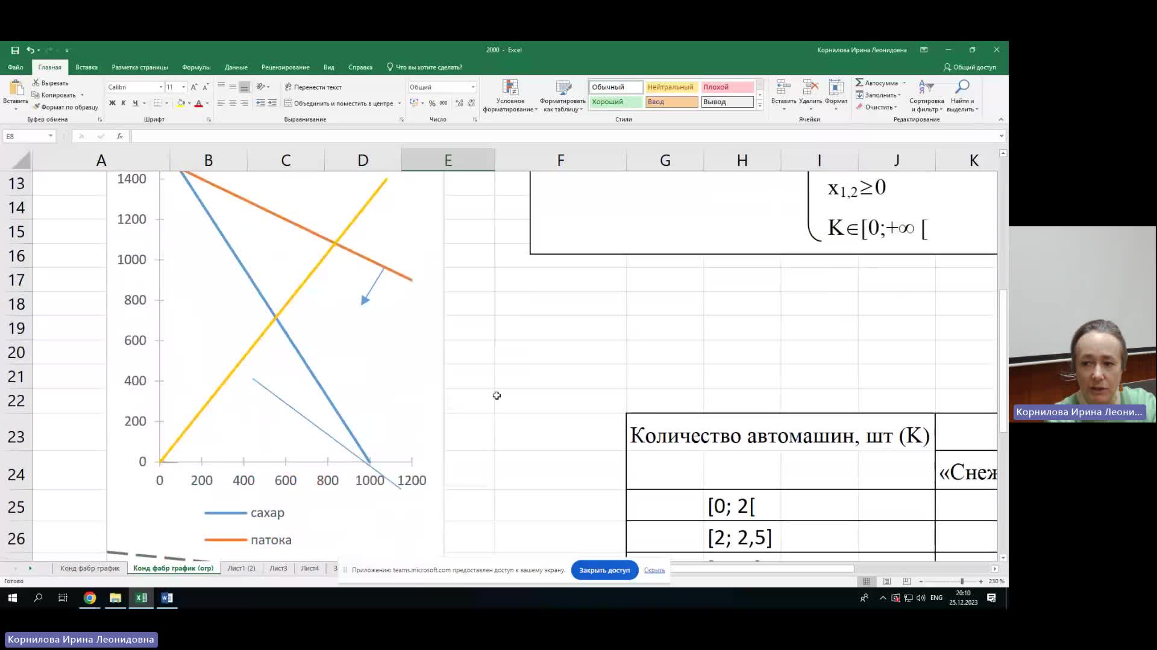Screen dimensions: 1157x650
Task: Switch to the Formulas (Формулы) ribbon tab
Action: point(196,67)
